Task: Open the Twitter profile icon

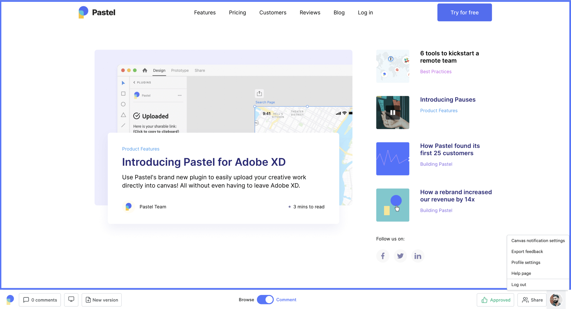Action: 400,256
